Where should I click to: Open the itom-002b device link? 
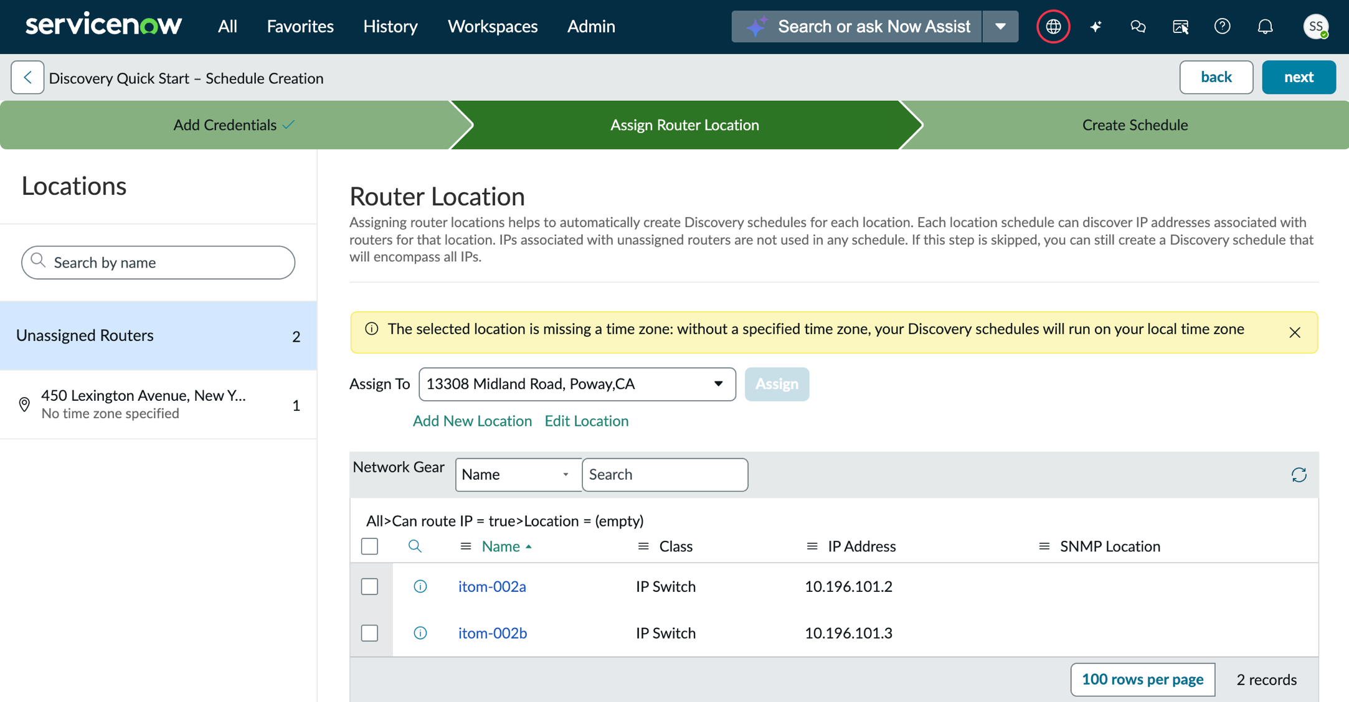coord(493,633)
